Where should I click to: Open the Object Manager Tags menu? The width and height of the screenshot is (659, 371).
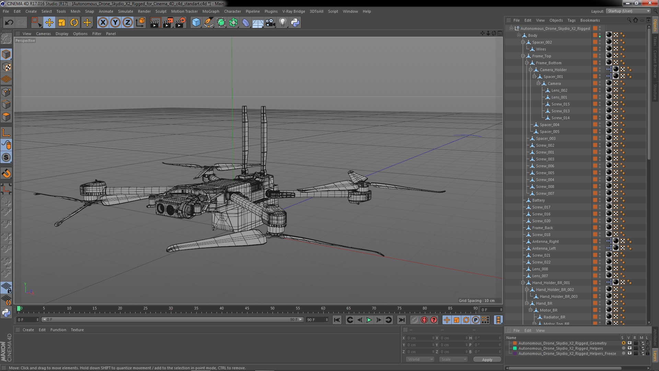pos(571,20)
